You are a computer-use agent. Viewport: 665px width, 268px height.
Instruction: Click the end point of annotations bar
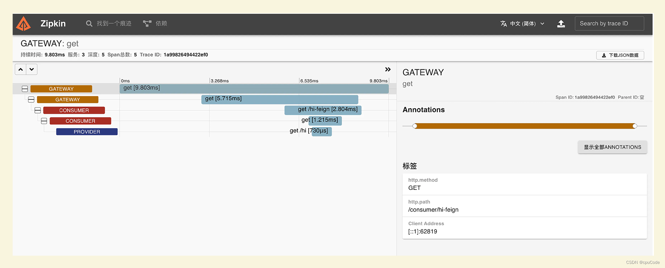click(635, 126)
